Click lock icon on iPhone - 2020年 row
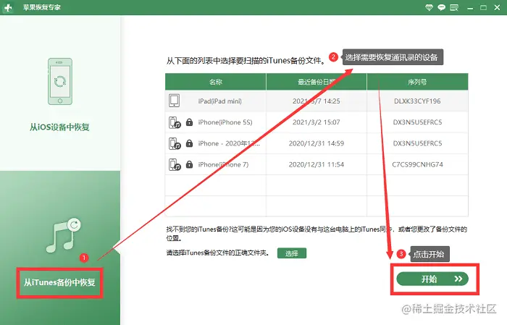 point(190,143)
